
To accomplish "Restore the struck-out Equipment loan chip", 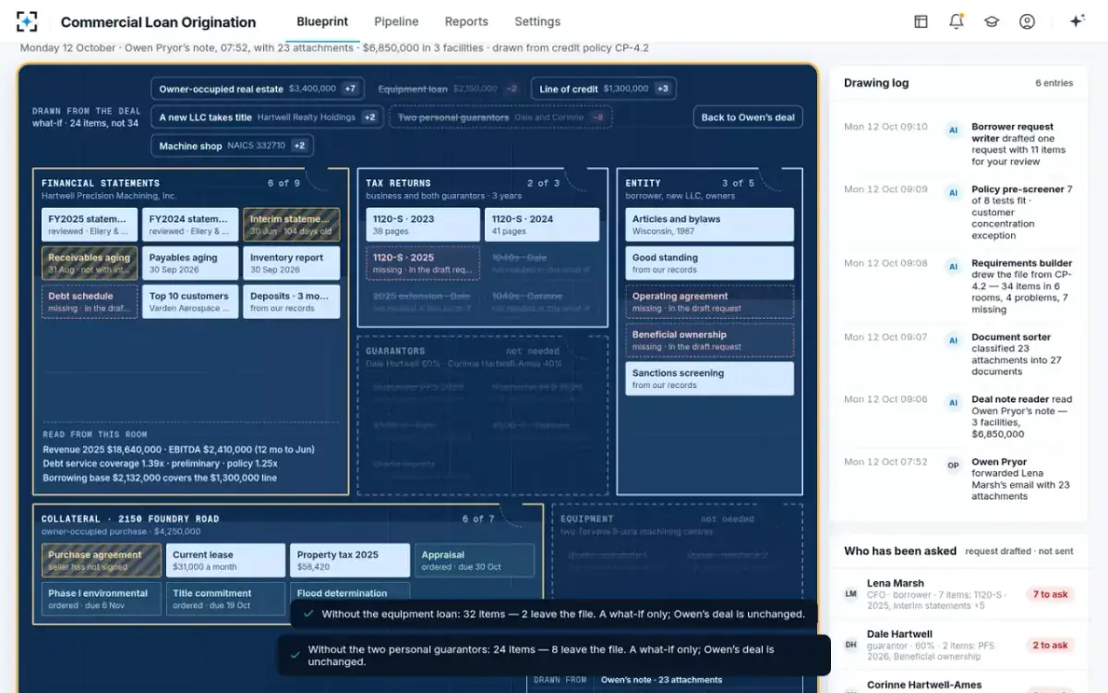I will tap(449, 89).
